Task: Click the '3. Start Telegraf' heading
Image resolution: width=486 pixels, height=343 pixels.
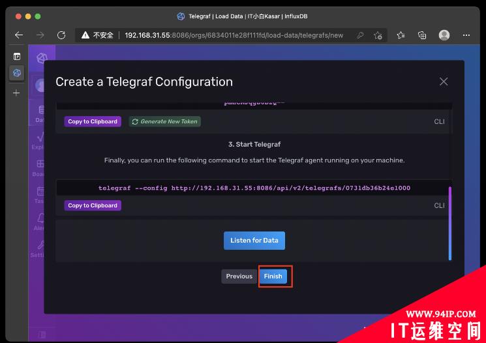Action: coord(254,144)
